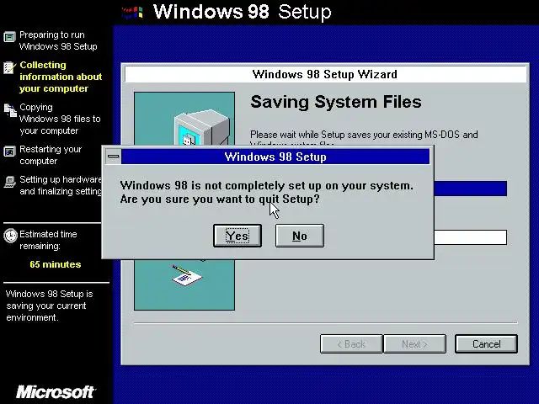Screen dimensions: 539x404
Task: Click 'Collecting information about your computer' text
Action: (61, 77)
